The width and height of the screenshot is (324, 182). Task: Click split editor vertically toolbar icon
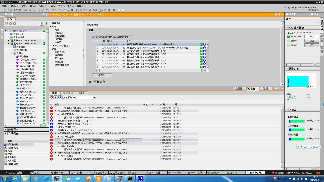click(x=123, y=10)
